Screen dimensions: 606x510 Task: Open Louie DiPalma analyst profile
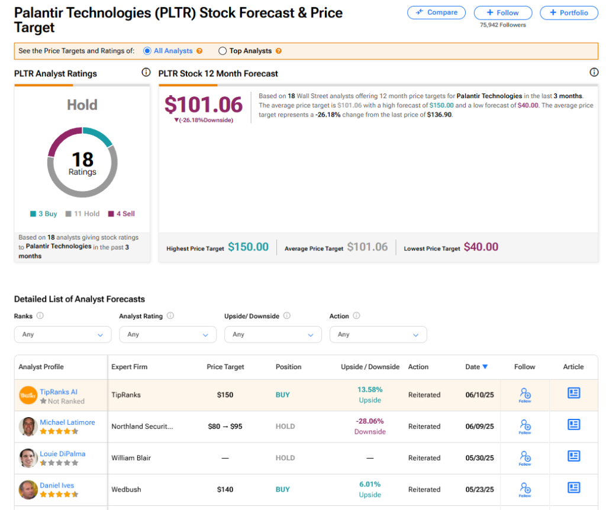click(63, 454)
